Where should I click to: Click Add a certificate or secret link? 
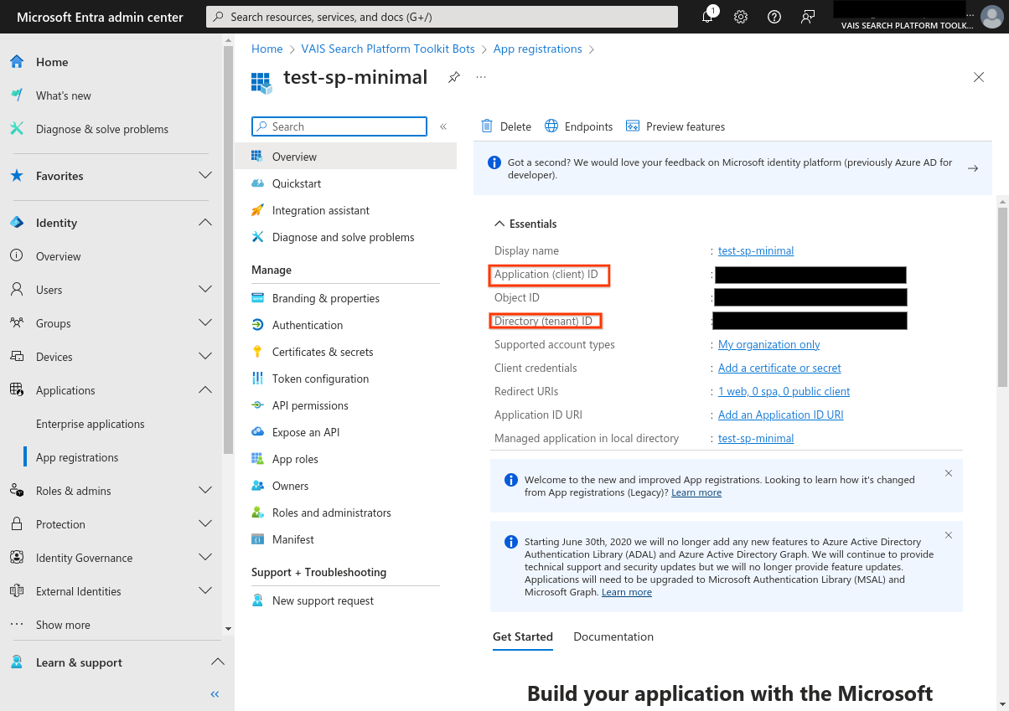coord(779,368)
